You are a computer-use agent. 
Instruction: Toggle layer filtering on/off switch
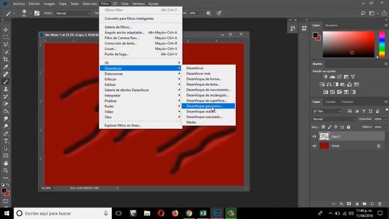[387, 109]
